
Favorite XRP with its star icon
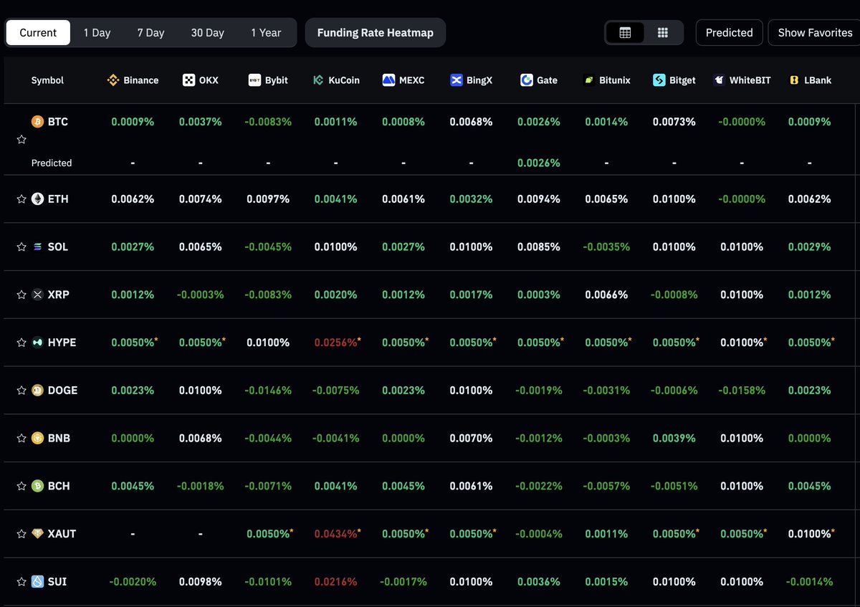coord(21,295)
